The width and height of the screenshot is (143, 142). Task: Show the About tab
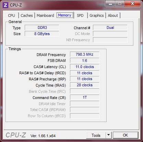113,15
